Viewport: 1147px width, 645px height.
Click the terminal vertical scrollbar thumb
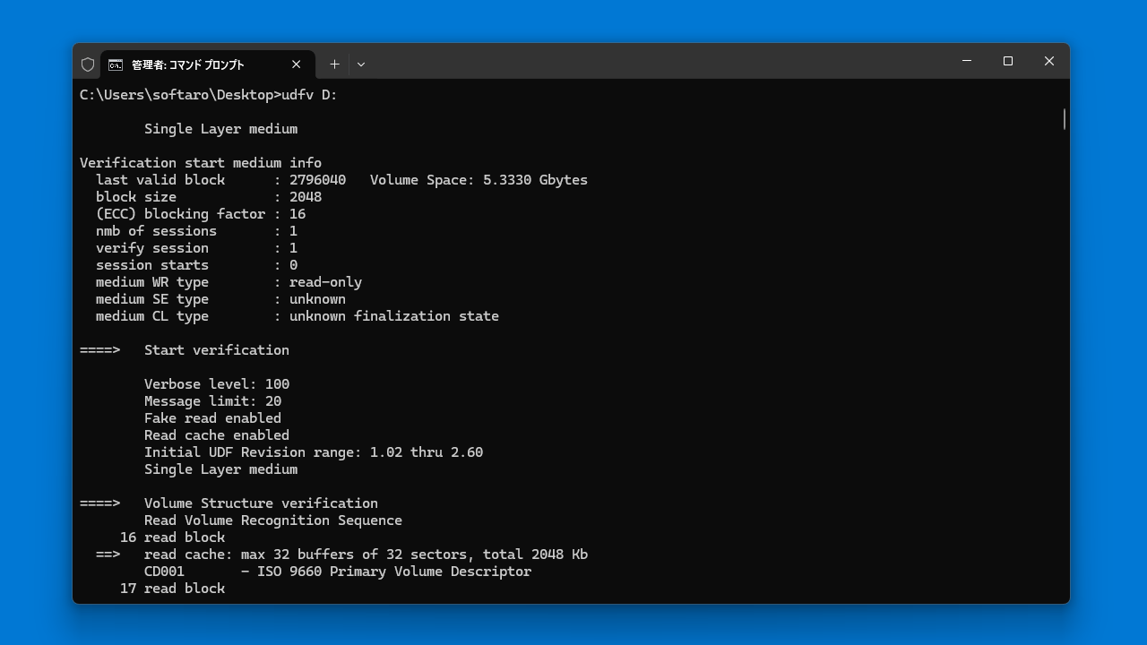(1065, 119)
